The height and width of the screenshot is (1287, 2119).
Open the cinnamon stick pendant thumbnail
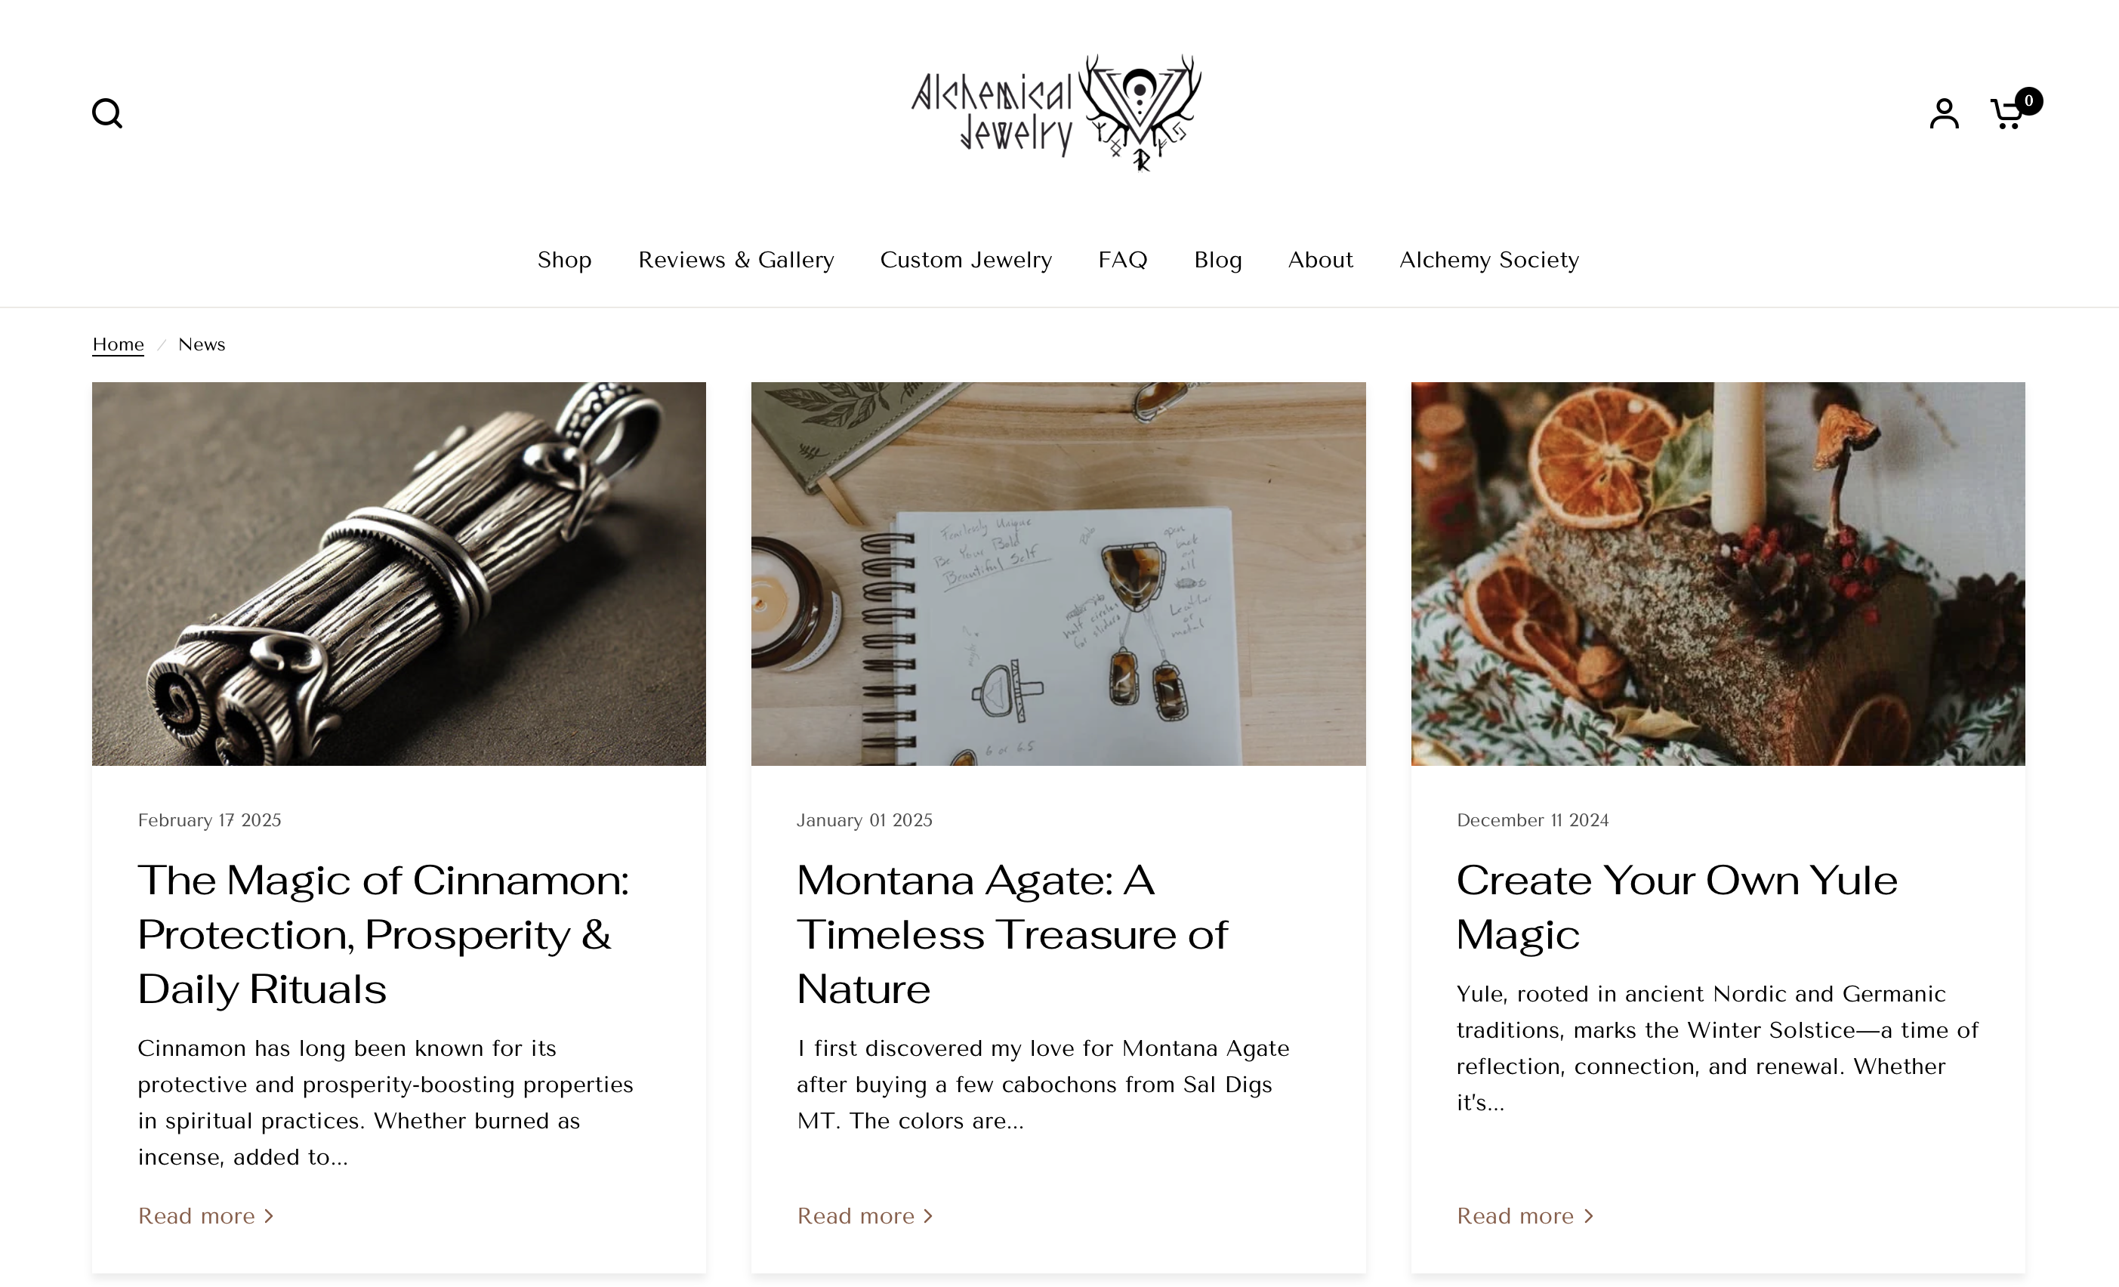click(399, 574)
